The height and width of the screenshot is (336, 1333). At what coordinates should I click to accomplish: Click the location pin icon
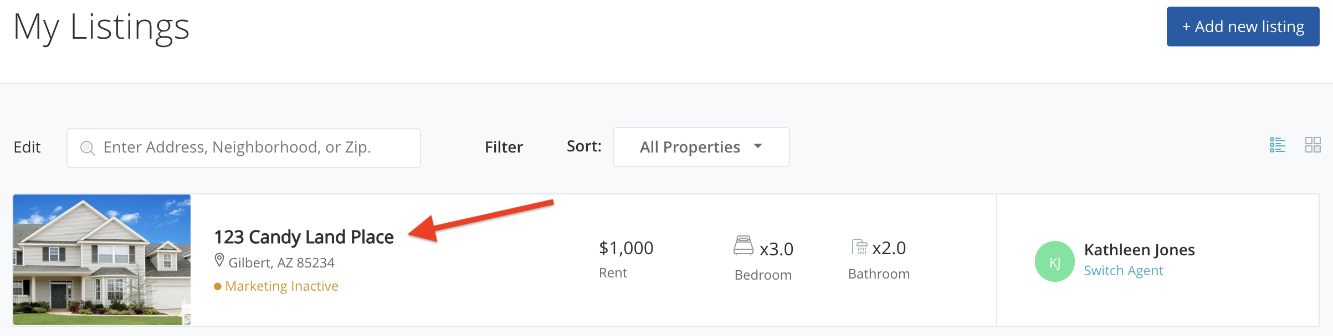click(219, 260)
